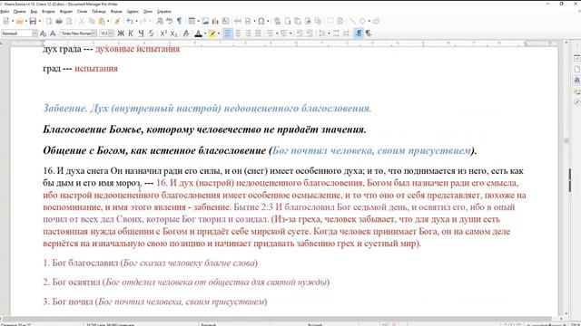Toggle bold (Ж) formatting
The height and width of the screenshot is (326, 581).
pyautogui.click(x=121, y=34)
